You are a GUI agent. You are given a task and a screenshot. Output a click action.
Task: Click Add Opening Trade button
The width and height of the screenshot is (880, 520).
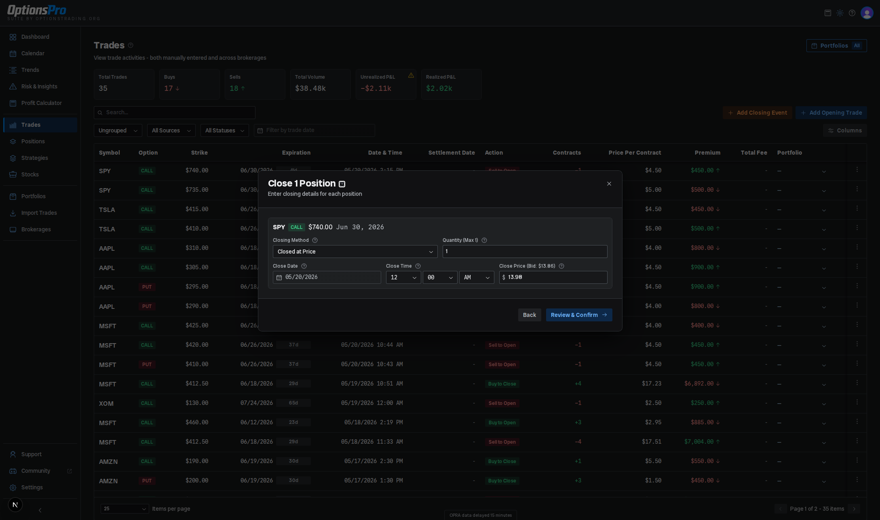coord(831,113)
